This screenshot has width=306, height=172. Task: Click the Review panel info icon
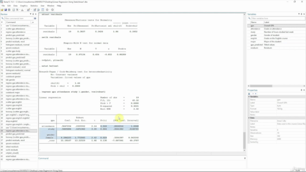(x=35, y=18)
